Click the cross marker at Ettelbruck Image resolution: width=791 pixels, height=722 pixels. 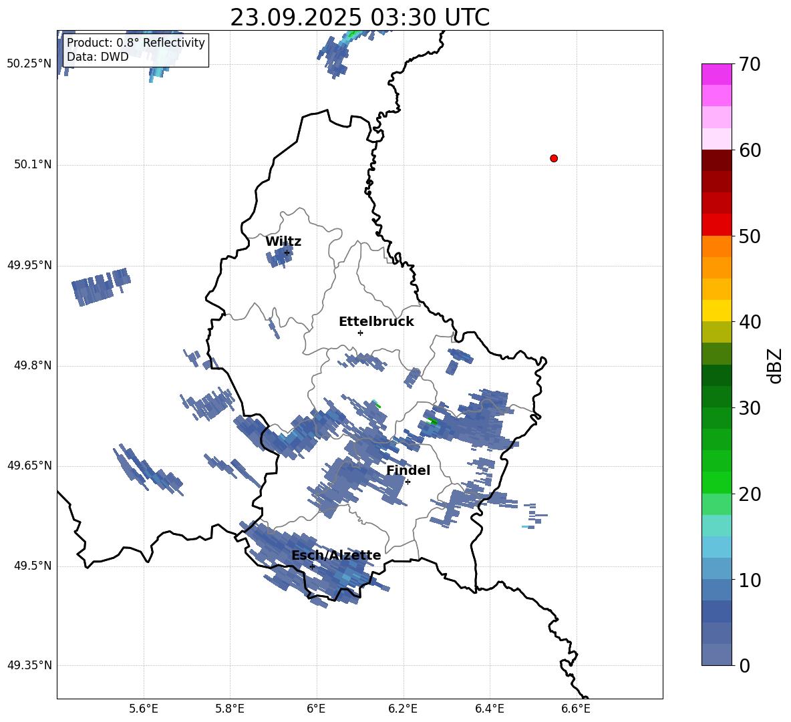(360, 333)
